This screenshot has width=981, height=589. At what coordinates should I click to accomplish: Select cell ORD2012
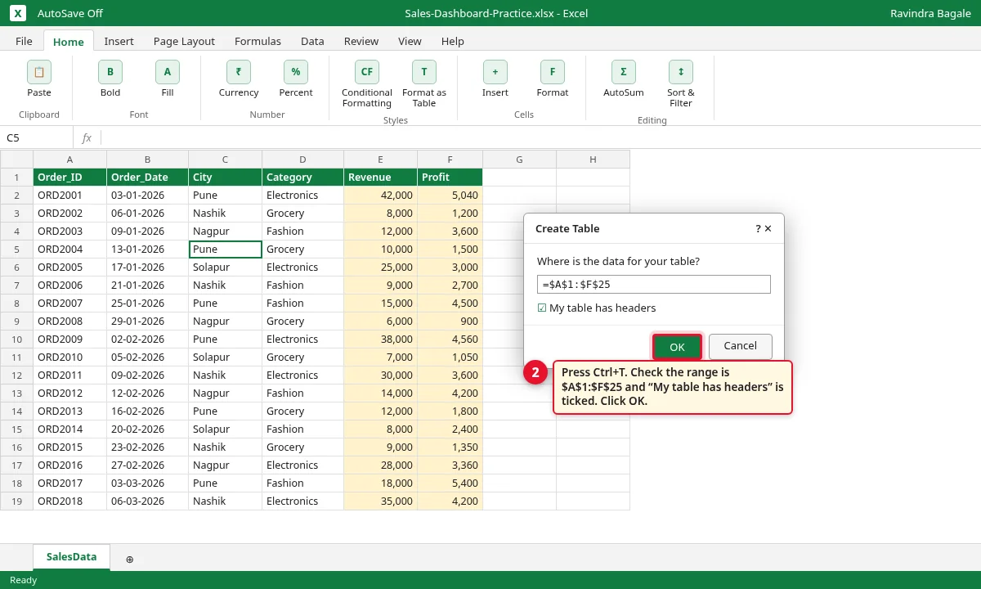[x=69, y=393]
